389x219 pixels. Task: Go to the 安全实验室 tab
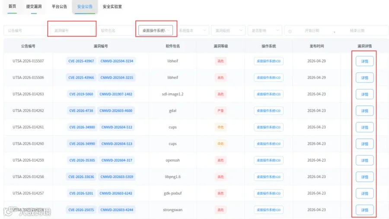point(112,6)
